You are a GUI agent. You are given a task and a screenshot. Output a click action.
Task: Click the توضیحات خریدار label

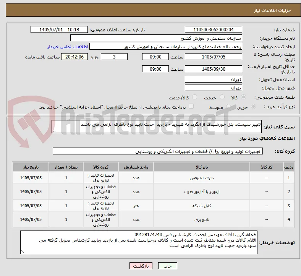point(277,243)
